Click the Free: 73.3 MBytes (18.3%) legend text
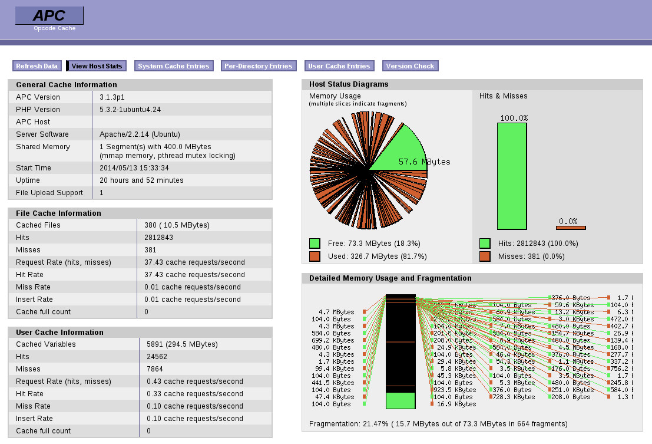652x444 pixels. click(374, 244)
